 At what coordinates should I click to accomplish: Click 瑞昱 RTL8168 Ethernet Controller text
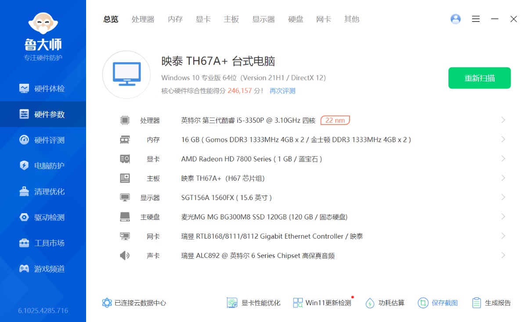tap(272, 236)
